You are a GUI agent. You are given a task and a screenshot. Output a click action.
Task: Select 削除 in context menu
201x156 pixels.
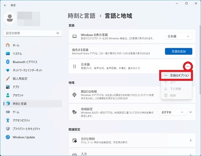(176, 95)
